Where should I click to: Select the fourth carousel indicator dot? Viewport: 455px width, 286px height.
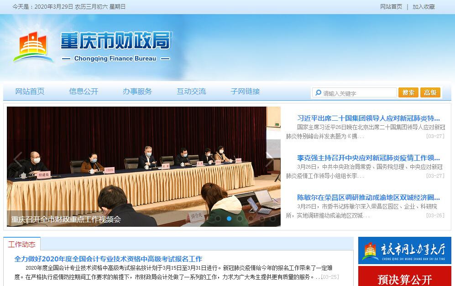251,219
